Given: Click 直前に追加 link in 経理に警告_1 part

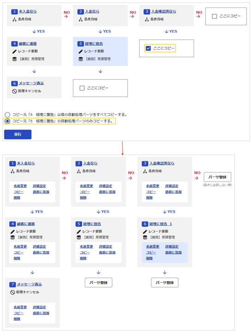Looking at the screenshot, I should (x=174, y=252).
